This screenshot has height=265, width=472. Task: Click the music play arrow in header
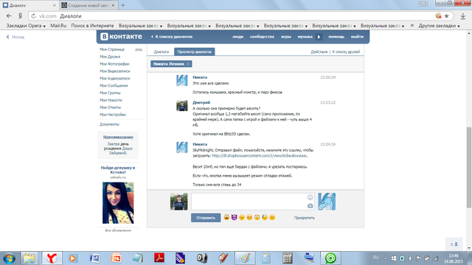[319, 37]
